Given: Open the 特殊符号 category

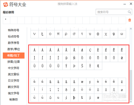Looking at the screenshot, I should (x=13, y=30).
